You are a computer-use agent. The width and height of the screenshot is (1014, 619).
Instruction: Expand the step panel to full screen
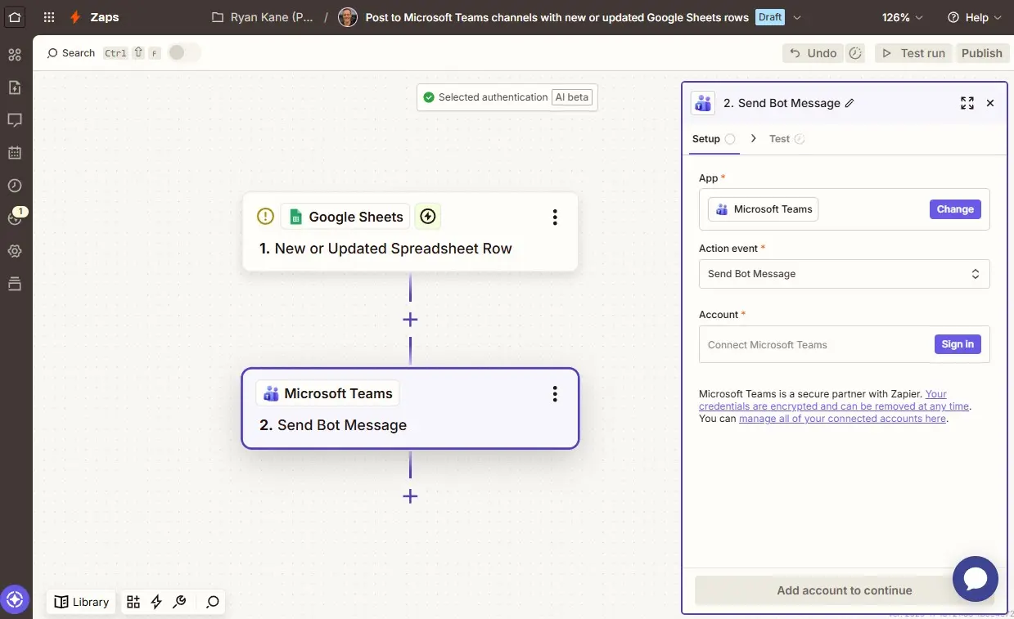pyautogui.click(x=967, y=103)
